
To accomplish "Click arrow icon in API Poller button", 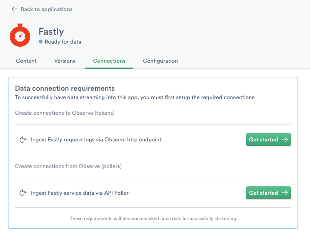I will coord(285,193).
